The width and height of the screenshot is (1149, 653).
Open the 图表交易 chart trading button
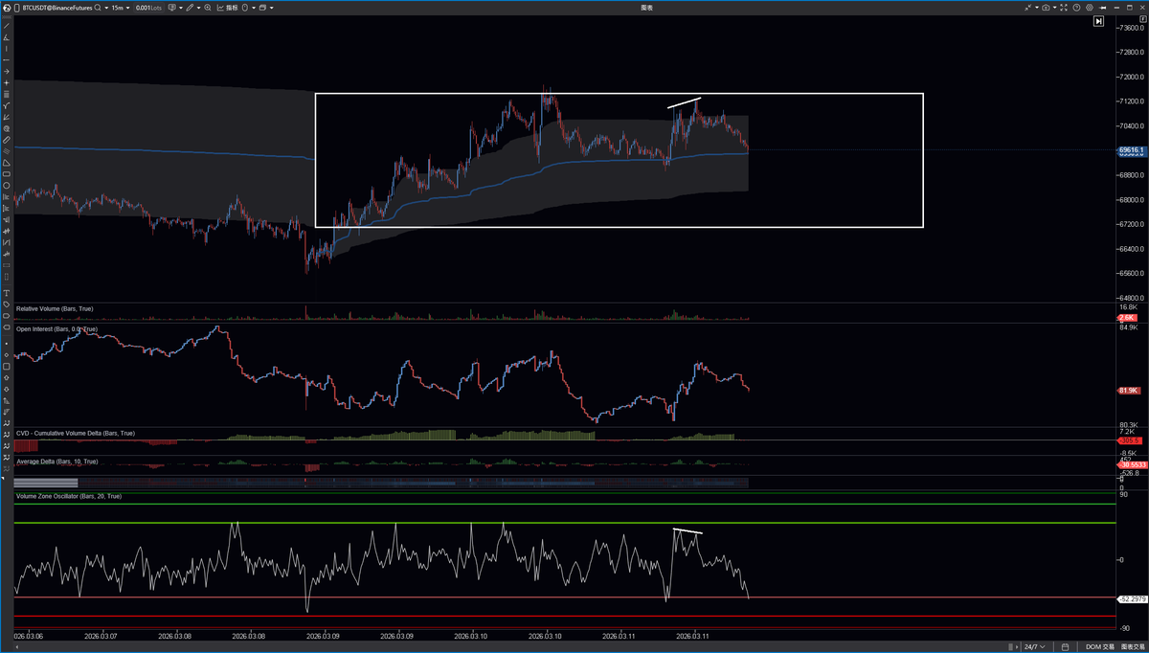click(x=1132, y=647)
